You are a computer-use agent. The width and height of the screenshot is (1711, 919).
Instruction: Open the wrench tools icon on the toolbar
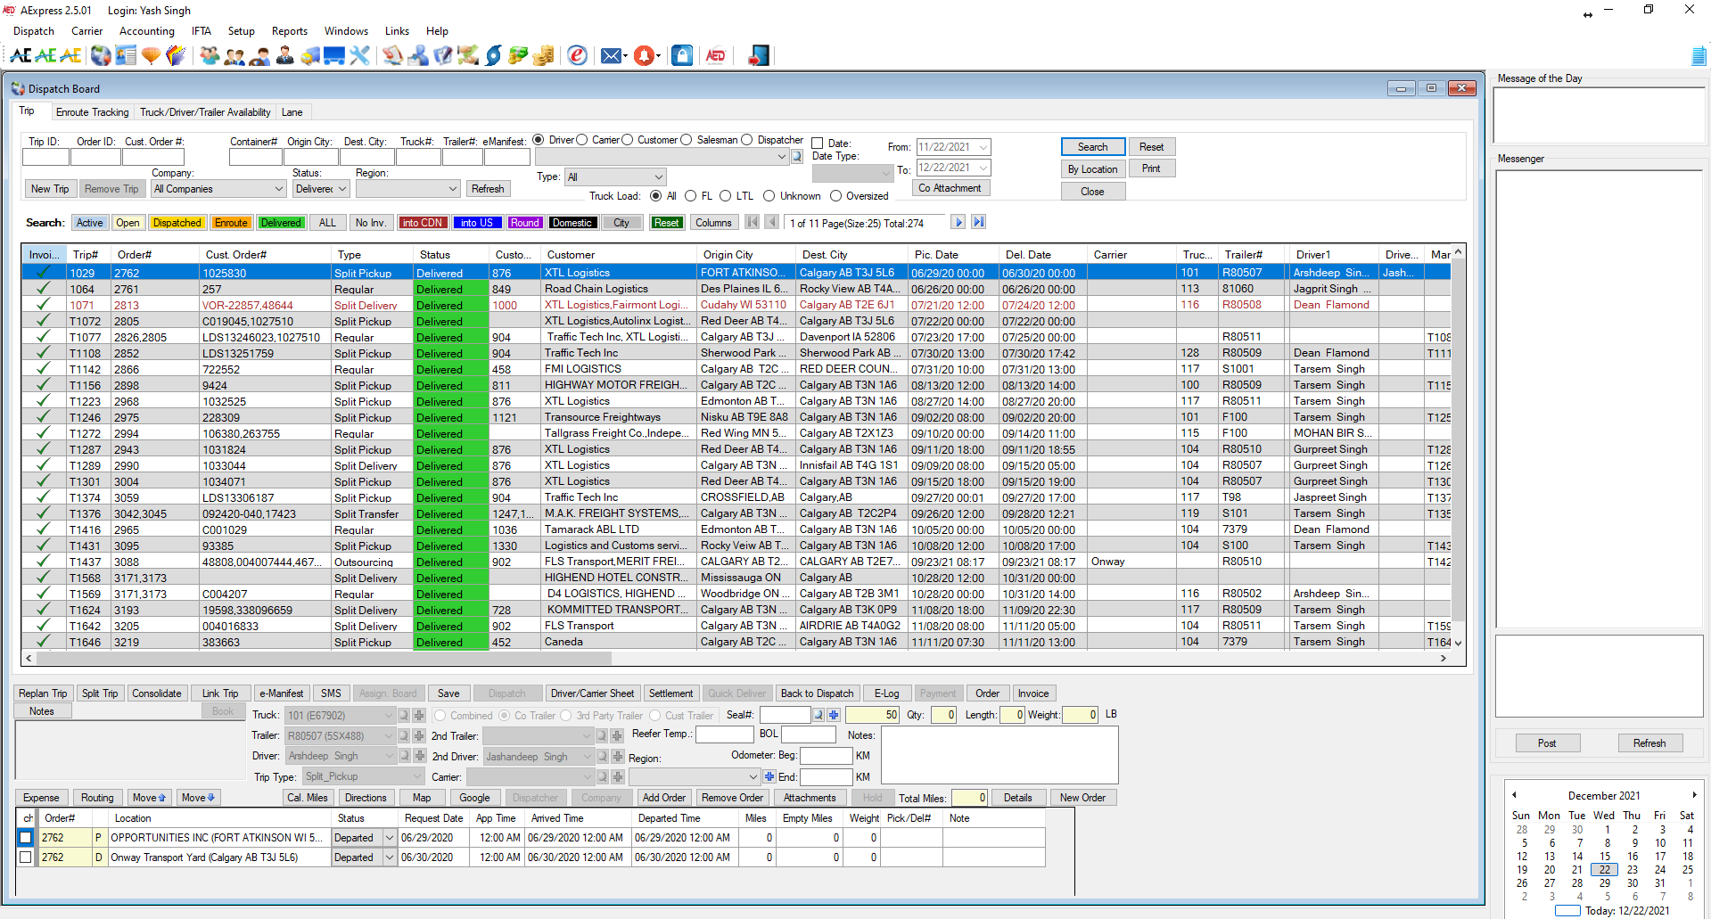click(x=359, y=55)
